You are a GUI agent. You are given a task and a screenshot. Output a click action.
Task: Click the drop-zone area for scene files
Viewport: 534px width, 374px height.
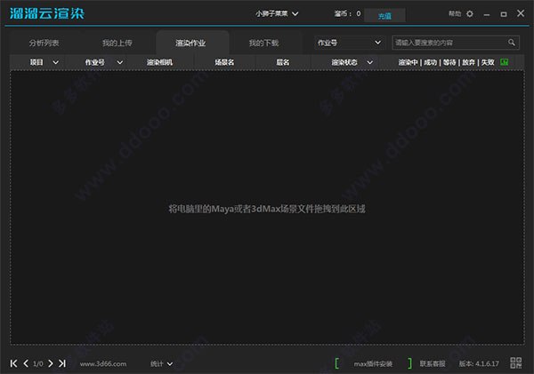267,207
